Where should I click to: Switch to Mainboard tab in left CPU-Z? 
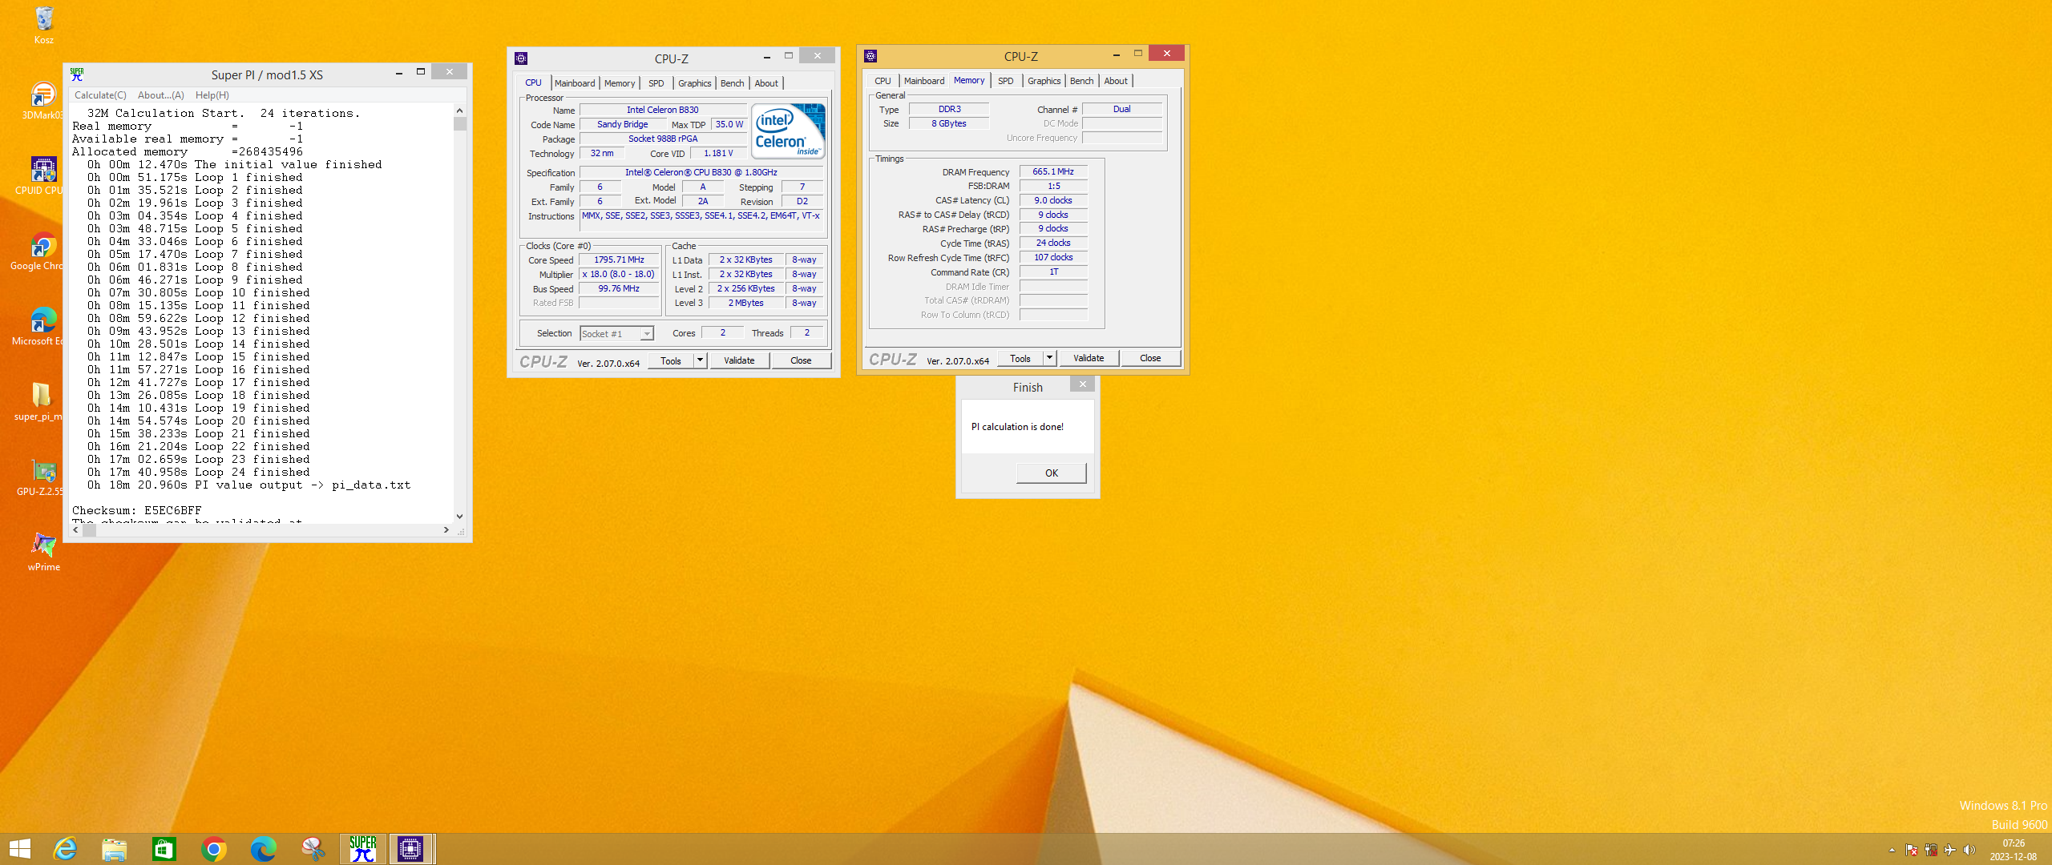pos(575,82)
